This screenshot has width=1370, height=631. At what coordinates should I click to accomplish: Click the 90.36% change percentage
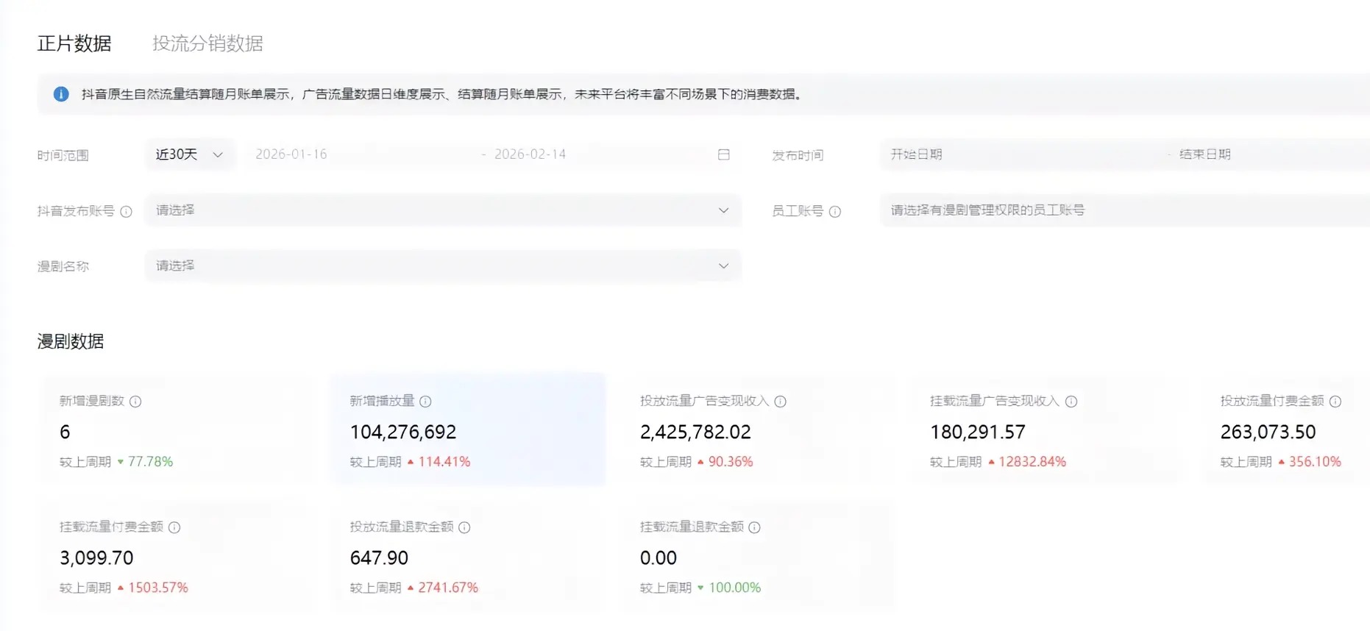point(731,462)
